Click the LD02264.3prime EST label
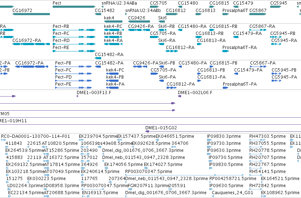 point(25,186)
